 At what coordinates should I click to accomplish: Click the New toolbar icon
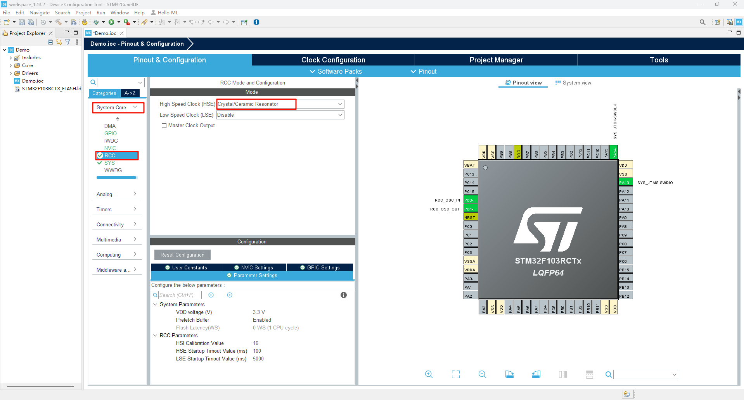7,22
